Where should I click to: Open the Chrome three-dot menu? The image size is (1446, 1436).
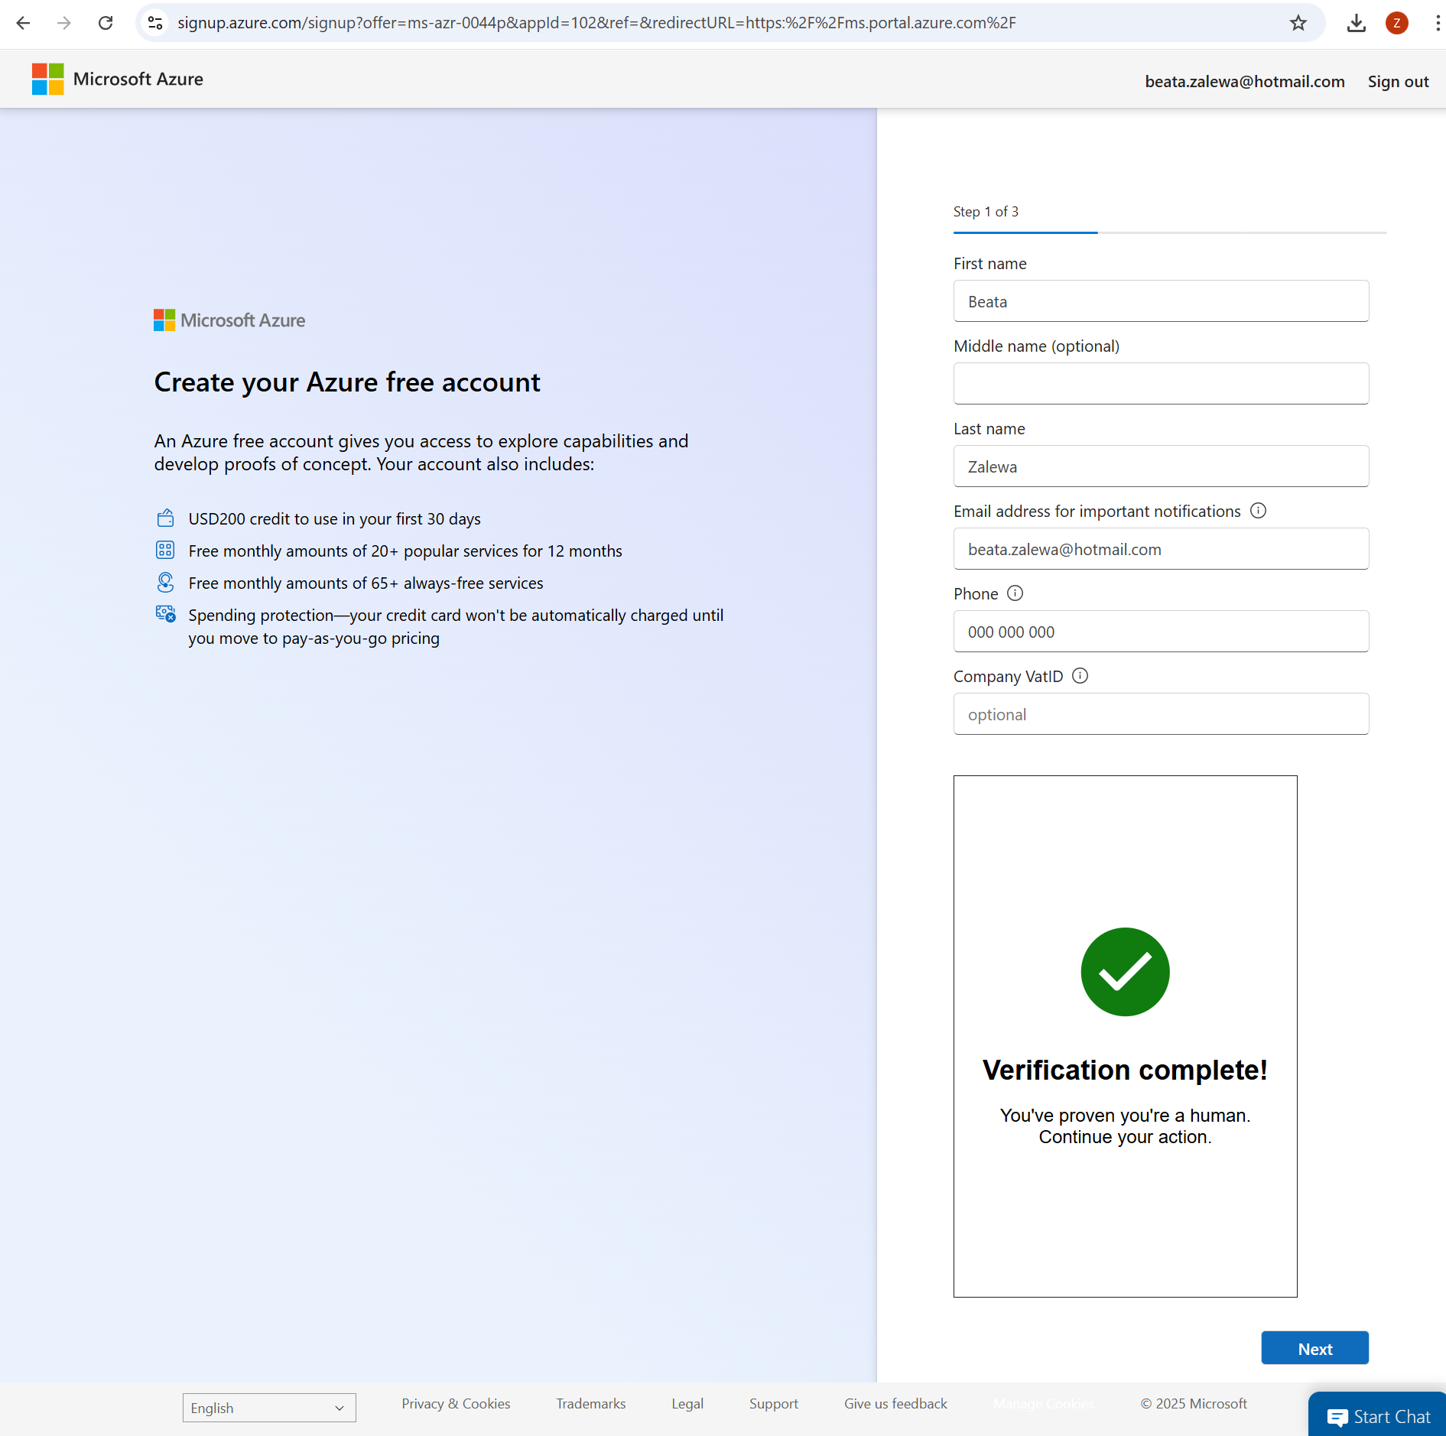[x=1437, y=23]
